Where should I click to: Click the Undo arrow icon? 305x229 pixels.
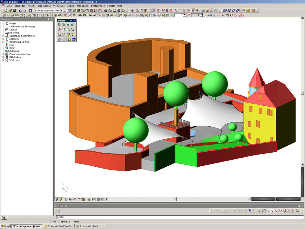pyautogui.click(x=20, y=10)
